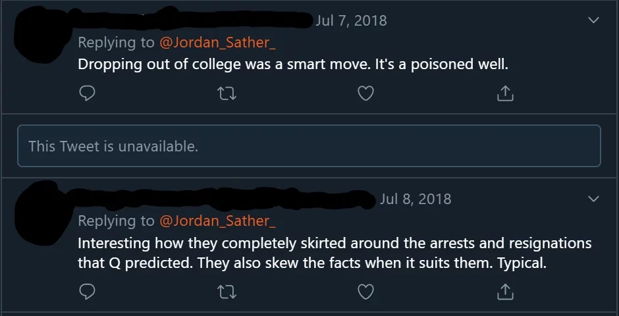This screenshot has width=619, height=316.
Task: Click the Jul 8, 2018 timestamp
Action: [x=416, y=198]
